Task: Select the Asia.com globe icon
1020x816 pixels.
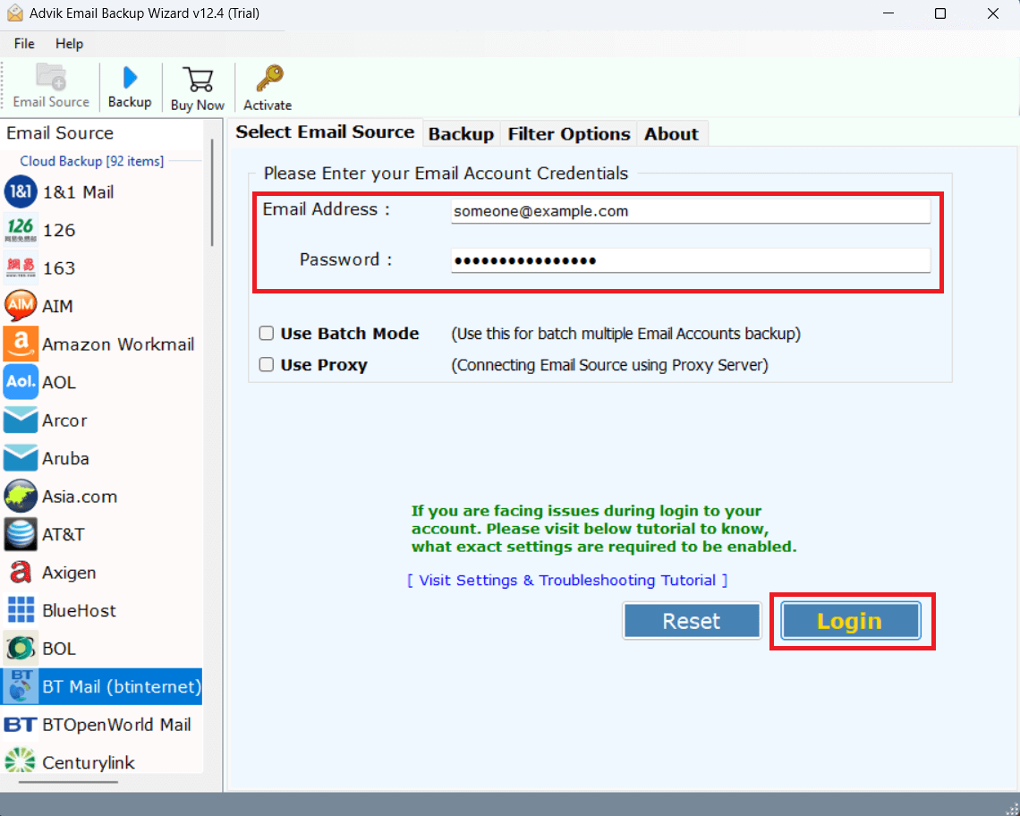Action: tap(21, 496)
